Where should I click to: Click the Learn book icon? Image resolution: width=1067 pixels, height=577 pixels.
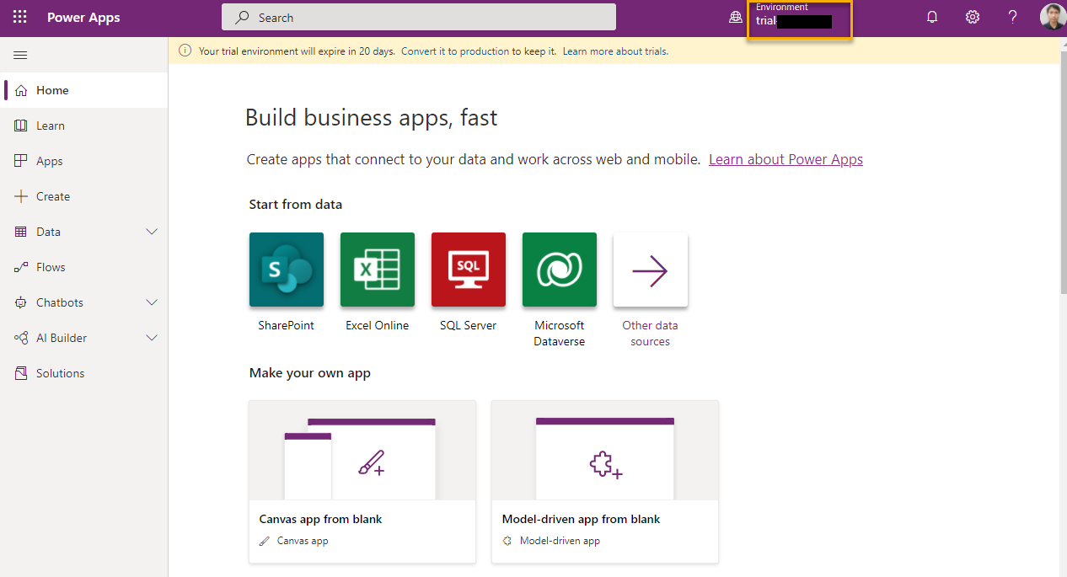(x=21, y=126)
